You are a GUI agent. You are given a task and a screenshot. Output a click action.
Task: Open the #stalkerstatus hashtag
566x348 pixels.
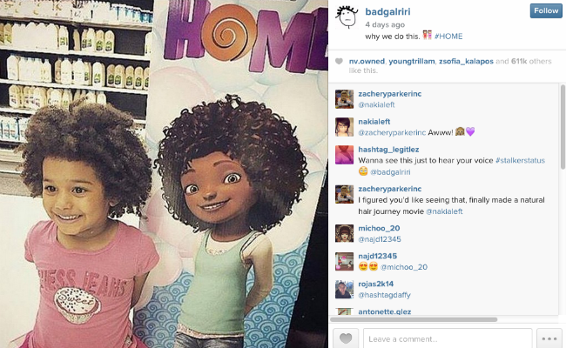[520, 160]
